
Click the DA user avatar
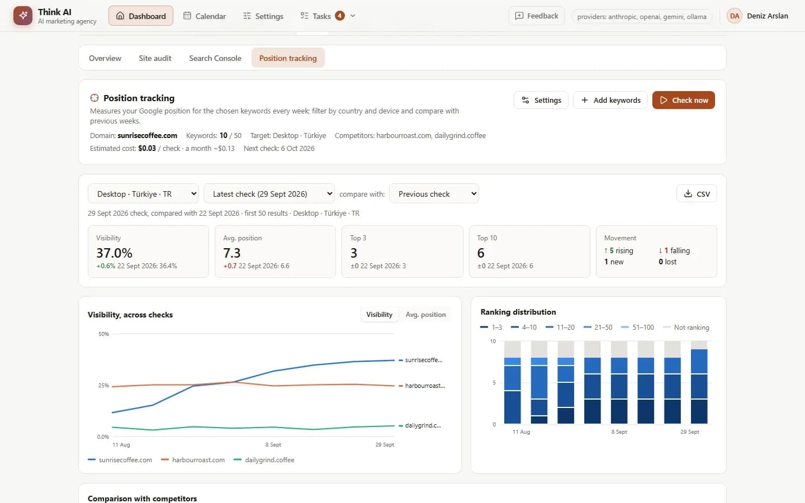[x=735, y=16]
